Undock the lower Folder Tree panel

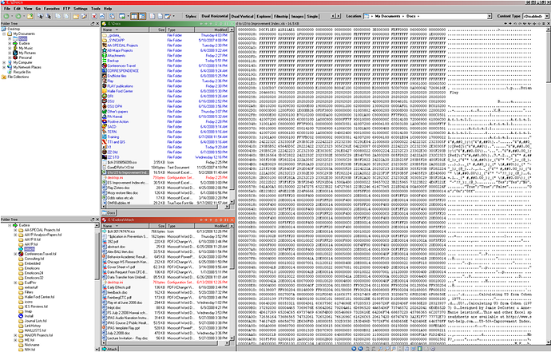[93, 220]
